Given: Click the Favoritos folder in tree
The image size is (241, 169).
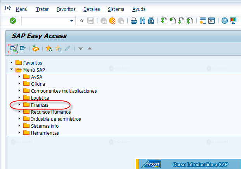Looking at the screenshot, I should (x=33, y=63).
